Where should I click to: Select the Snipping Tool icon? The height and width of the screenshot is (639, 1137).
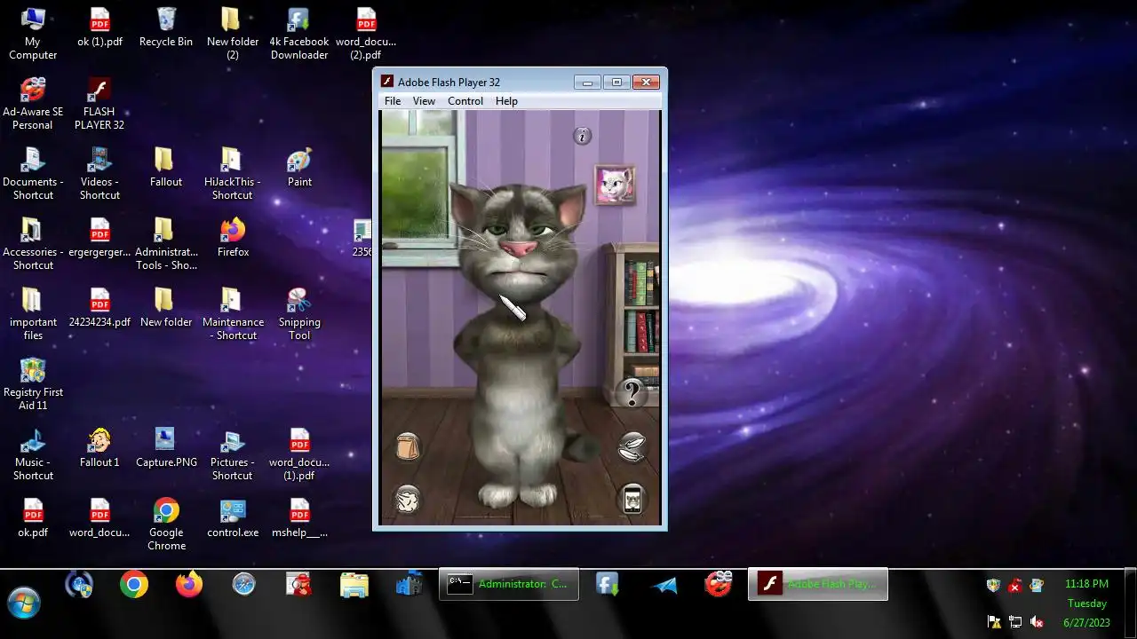[299, 314]
